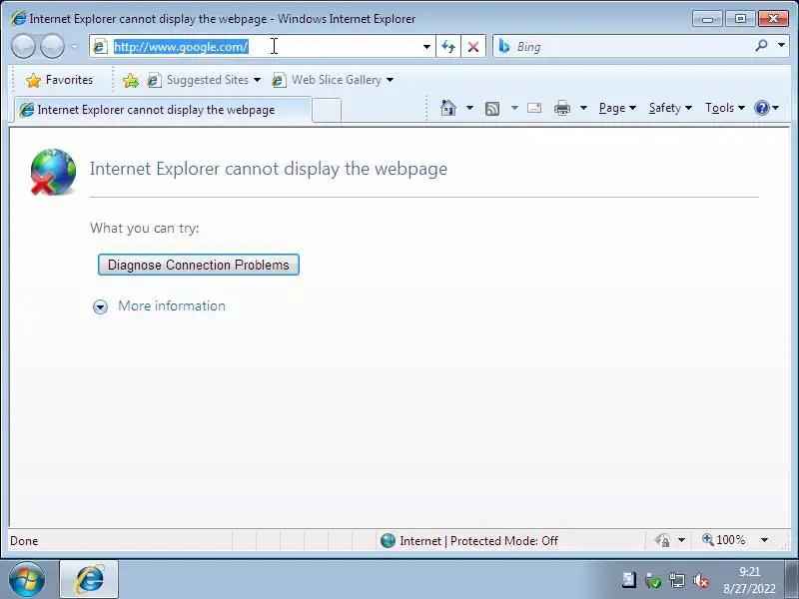Screen dimensions: 799x599
Task: Click the More information link text
Action: click(x=172, y=305)
